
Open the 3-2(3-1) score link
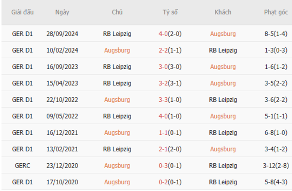(x=170, y=83)
